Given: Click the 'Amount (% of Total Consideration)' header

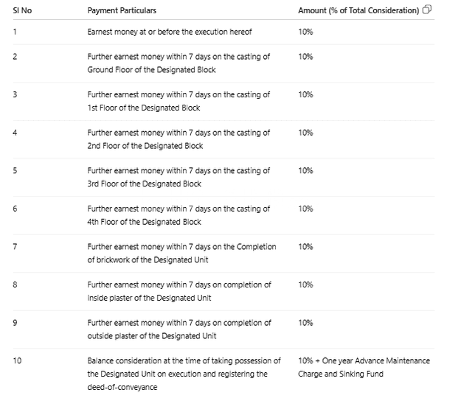Looking at the screenshot, I should (x=358, y=10).
